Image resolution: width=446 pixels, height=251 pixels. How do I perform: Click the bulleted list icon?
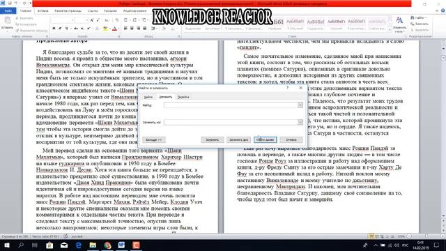(126, 20)
